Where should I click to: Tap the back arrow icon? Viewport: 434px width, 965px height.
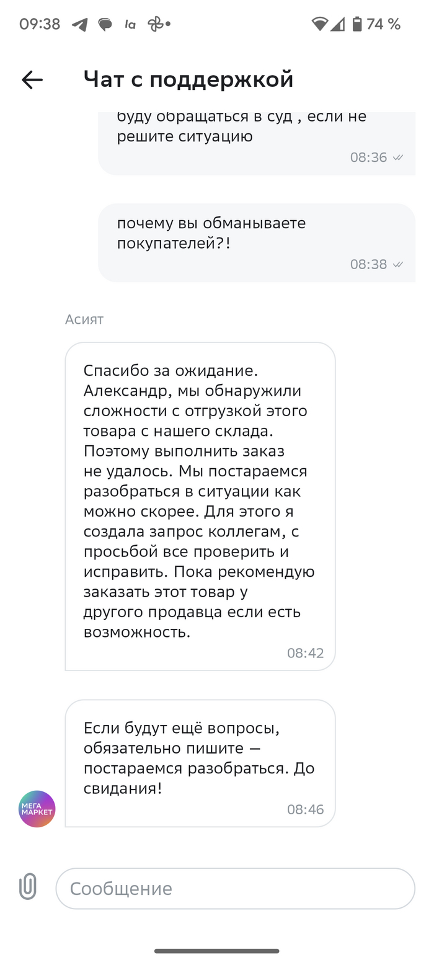32,79
